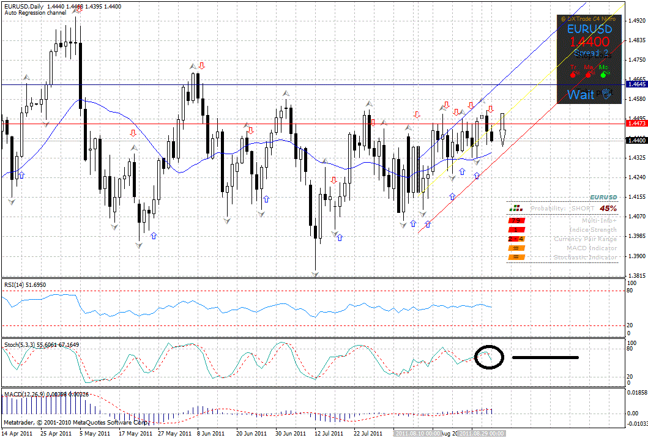Click the teal EURUSD label above probability
648x438 pixels.
[603, 198]
